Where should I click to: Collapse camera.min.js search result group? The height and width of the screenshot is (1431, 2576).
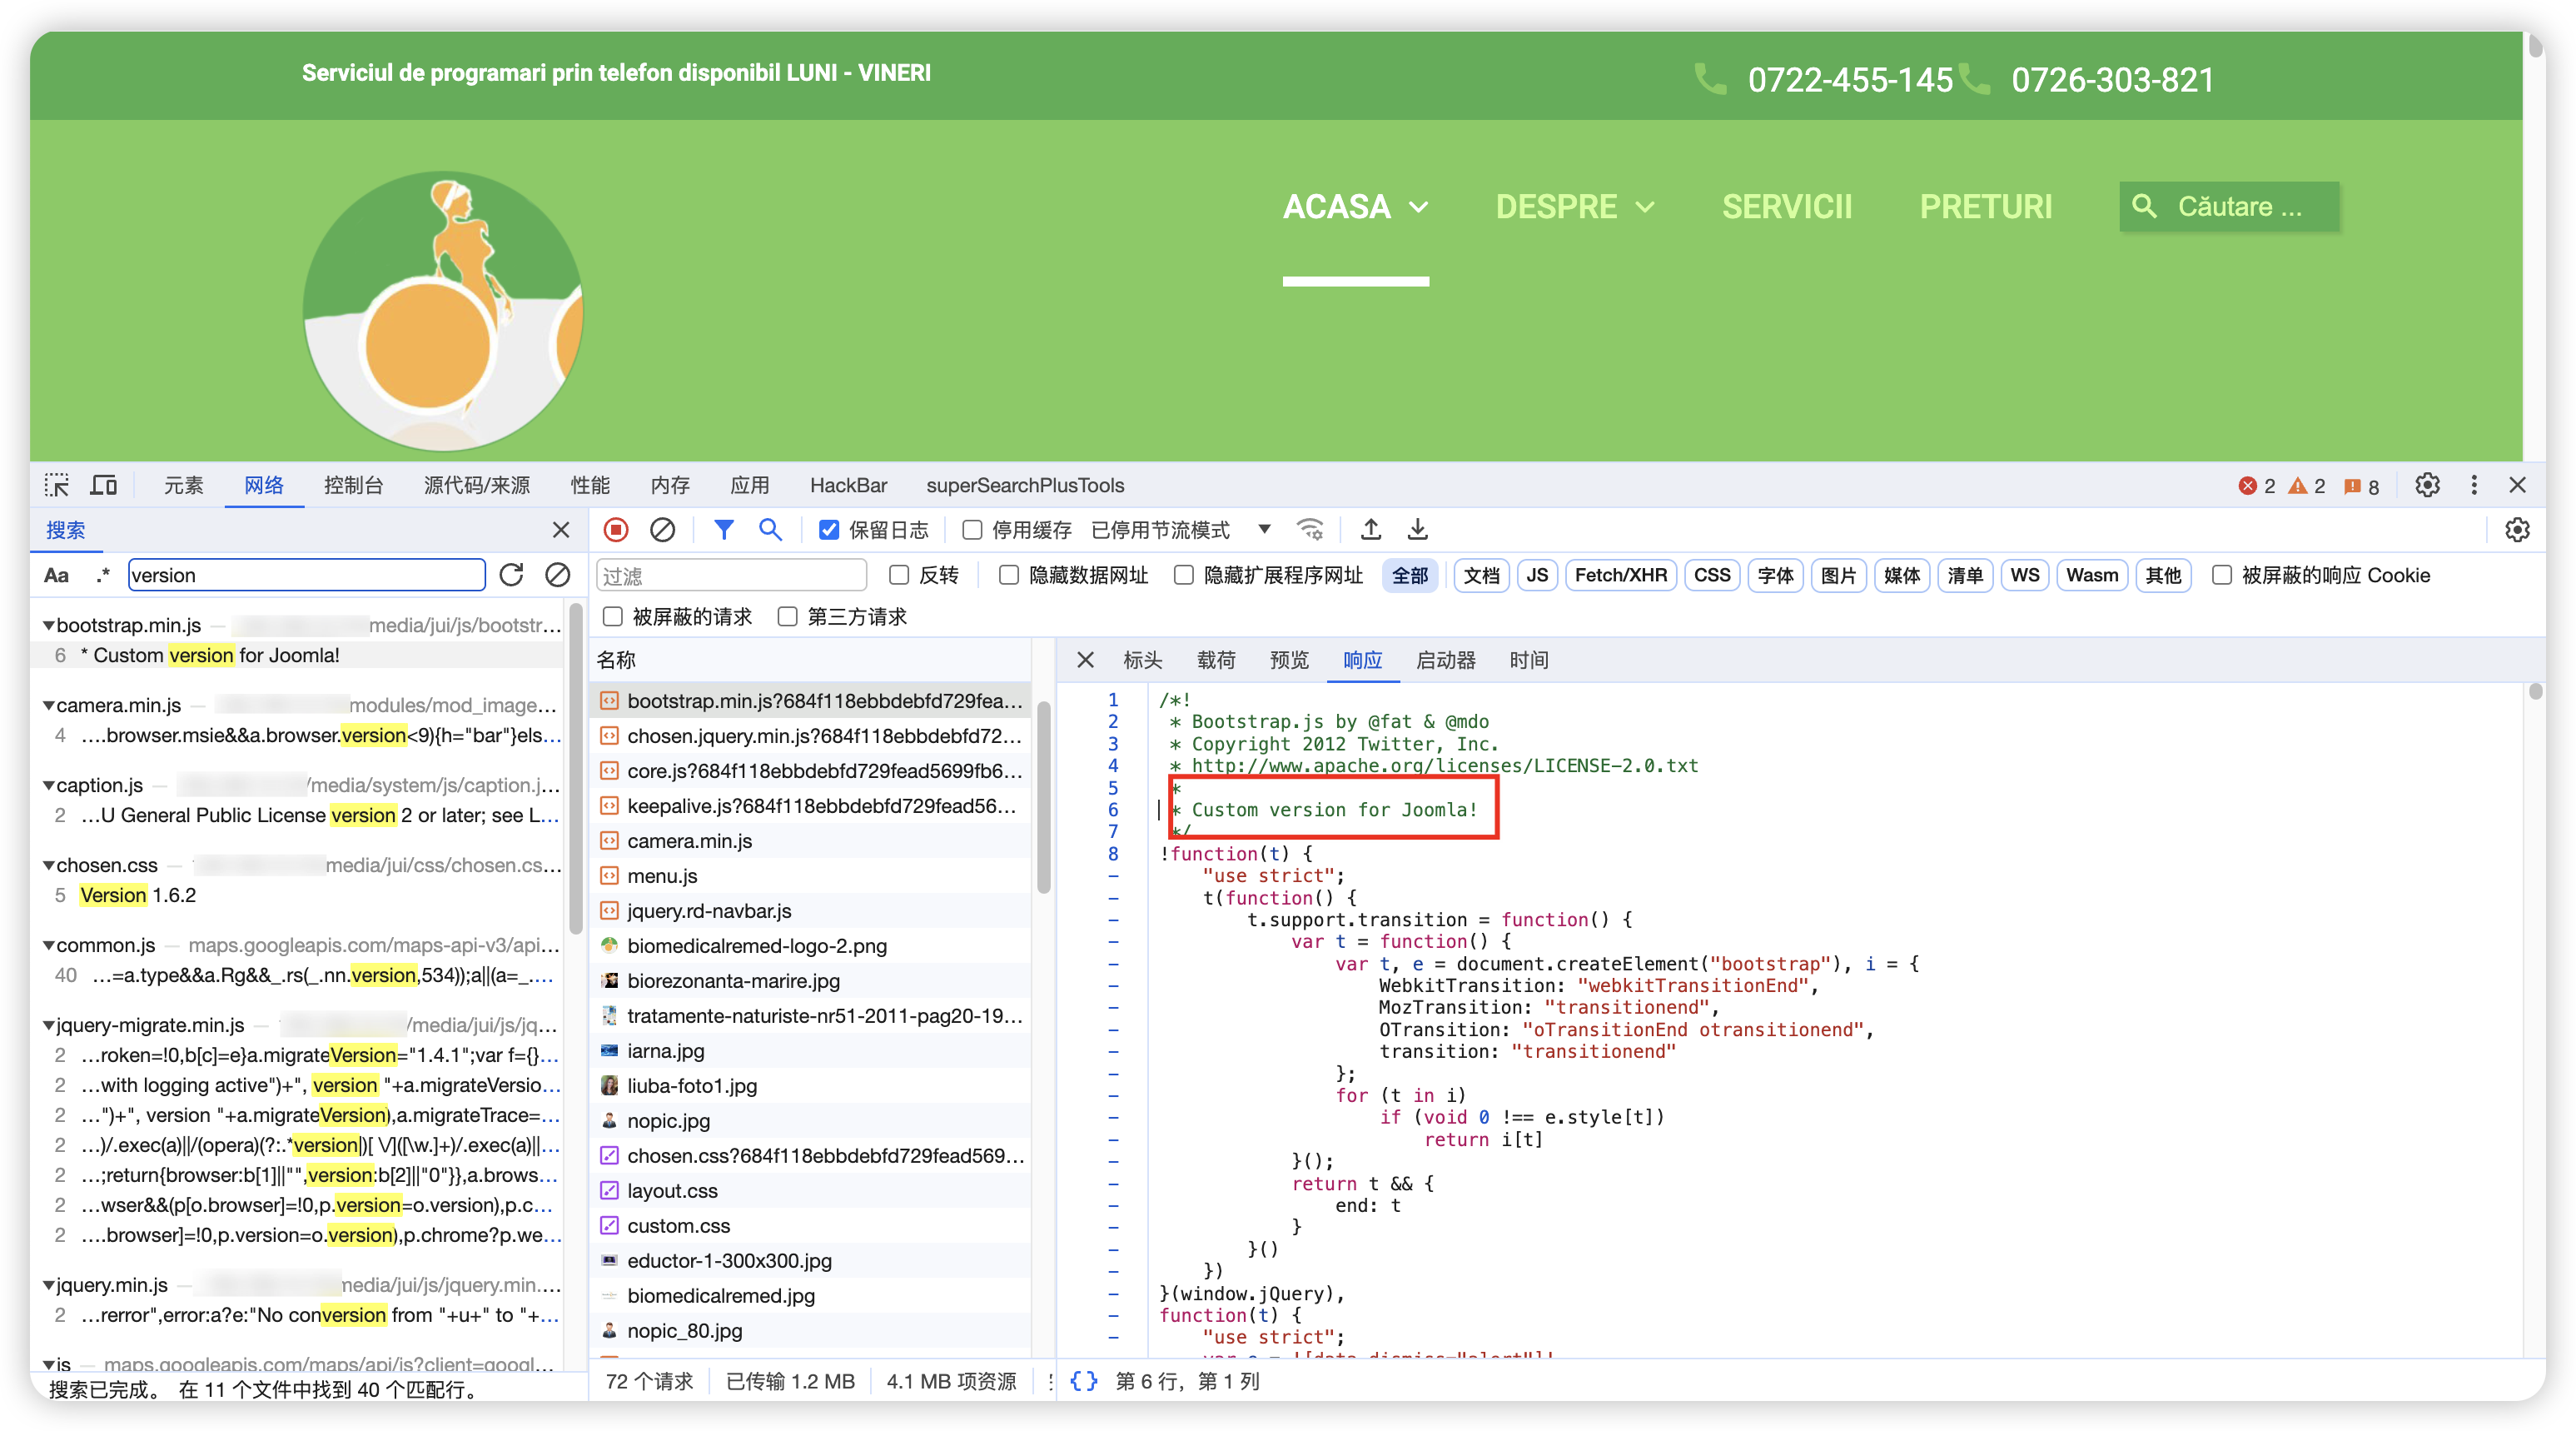point(48,706)
